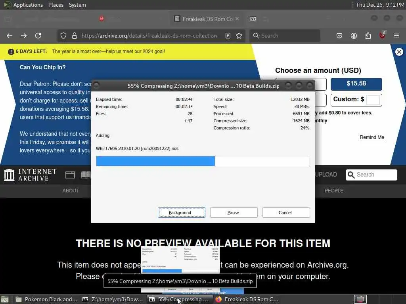The width and height of the screenshot is (406, 304).
Task: Click the file name WB r17606 2010.01.20 text
Action: (x=137, y=149)
